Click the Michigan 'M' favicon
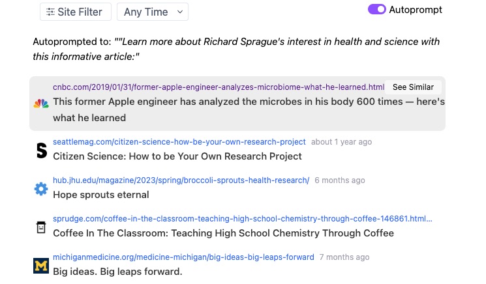The image size is (486, 284). pyautogui.click(x=41, y=265)
